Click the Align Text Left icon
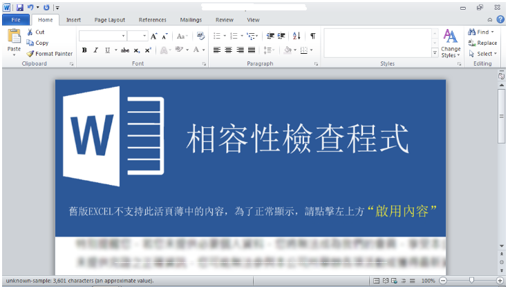This screenshot has width=508, height=287. click(217, 50)
